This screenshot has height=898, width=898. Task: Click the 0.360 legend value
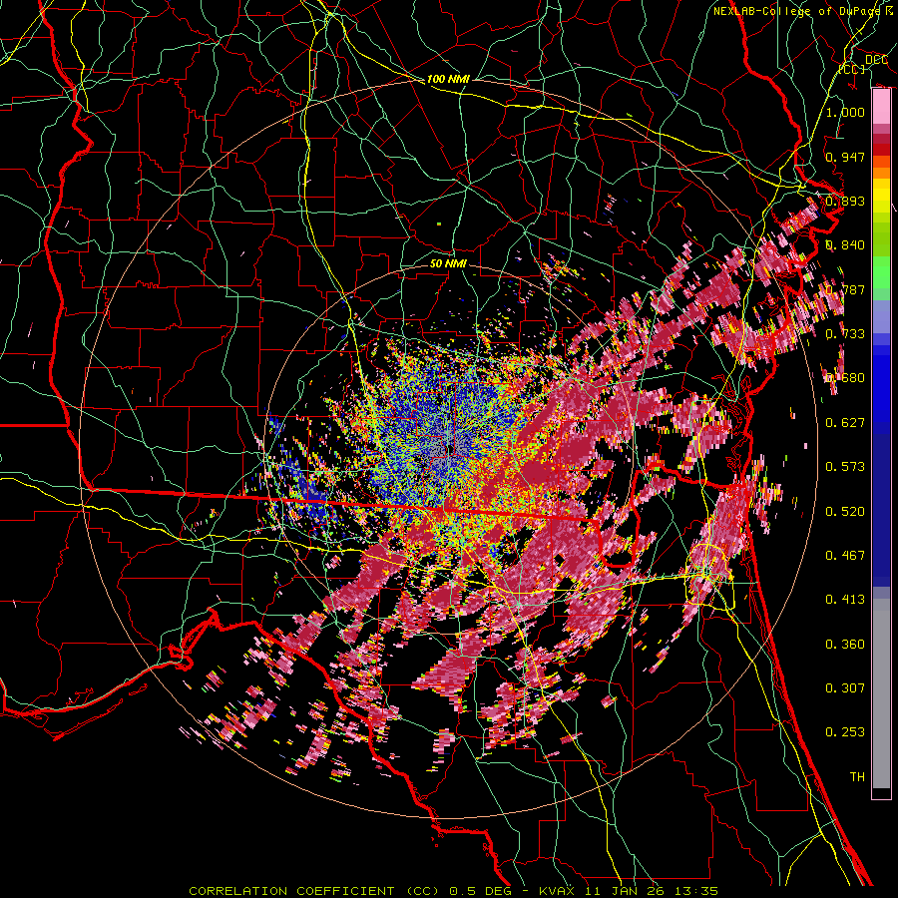point(845,644)
